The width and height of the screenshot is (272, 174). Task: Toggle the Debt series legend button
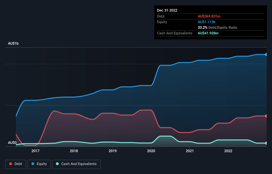tap(16, 164)
